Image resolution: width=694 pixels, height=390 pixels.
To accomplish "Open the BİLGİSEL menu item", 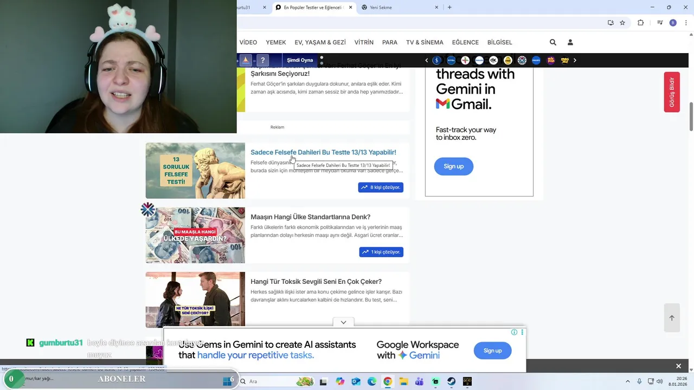I will (499, 42).
